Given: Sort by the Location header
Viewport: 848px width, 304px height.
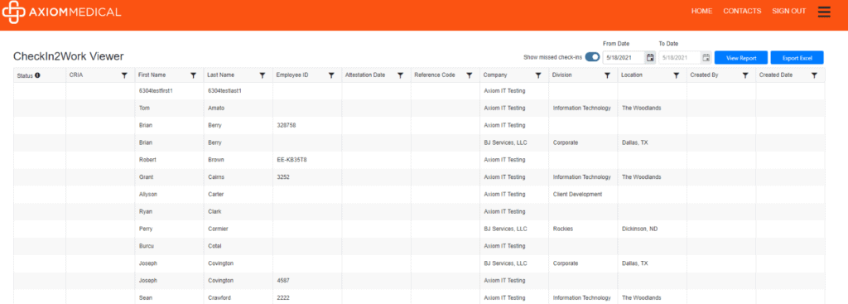Looking at the screenshot, I should coord(632,75).
